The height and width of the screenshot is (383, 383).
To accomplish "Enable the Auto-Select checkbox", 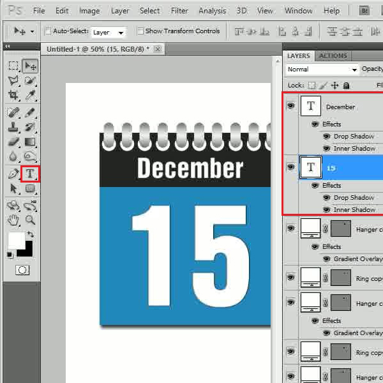I will point(48,31).
